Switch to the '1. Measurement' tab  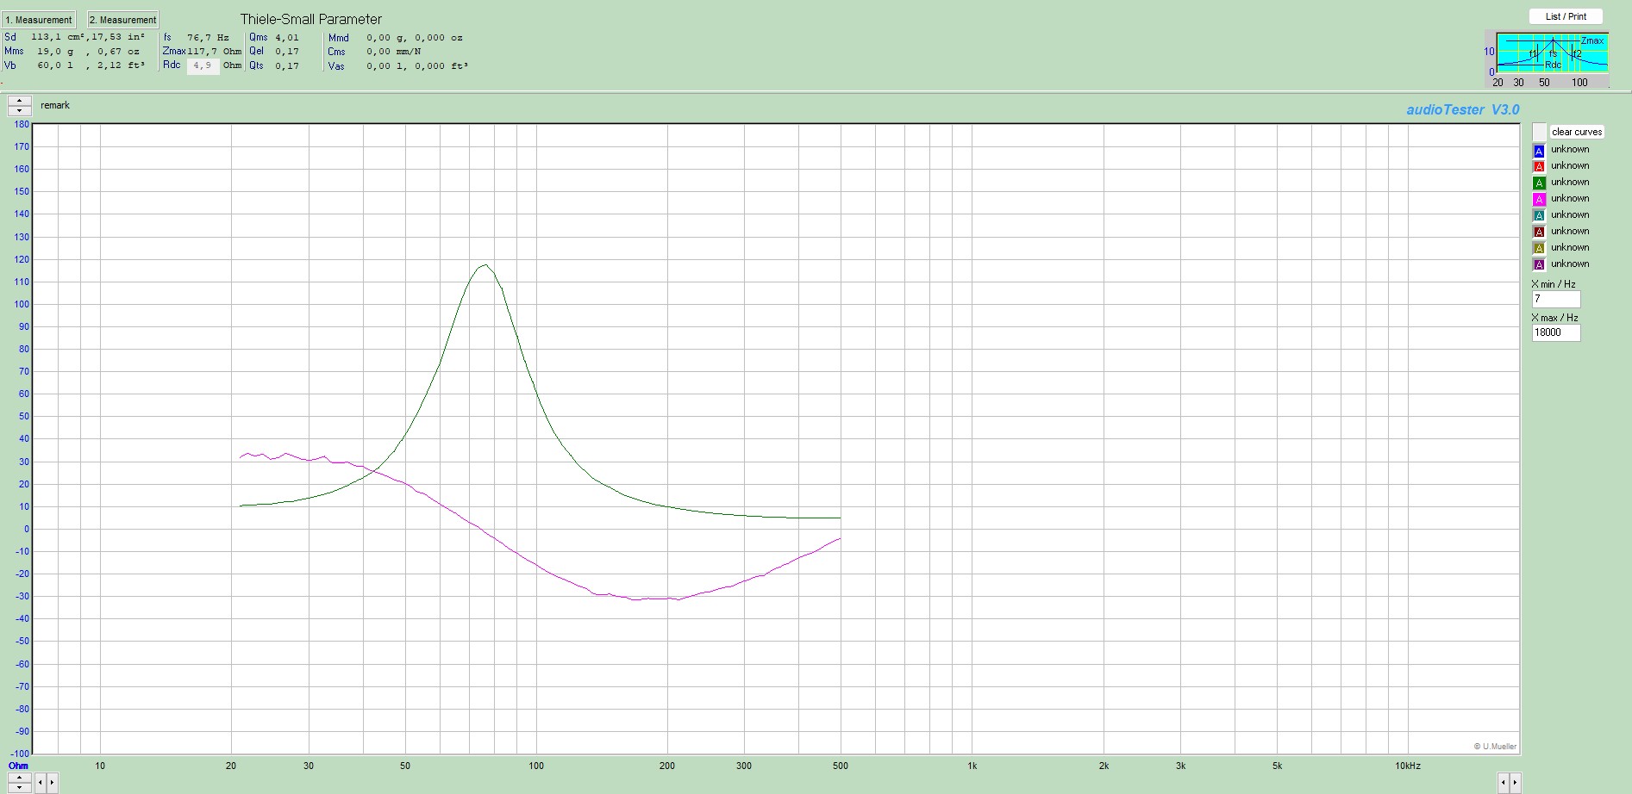tap(39, 20)
